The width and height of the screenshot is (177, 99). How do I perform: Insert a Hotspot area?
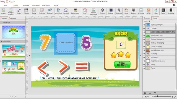point(119,11)
